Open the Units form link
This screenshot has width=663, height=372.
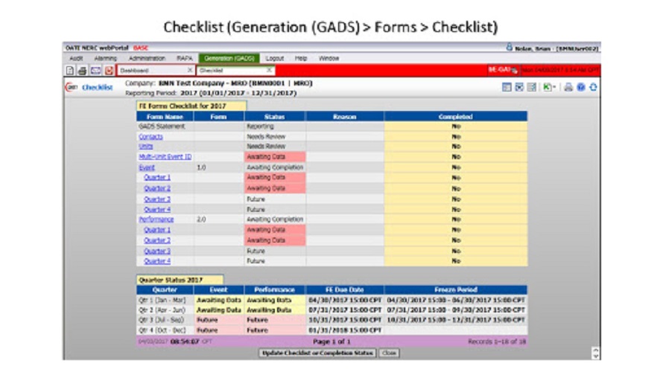tap(146, 146)
